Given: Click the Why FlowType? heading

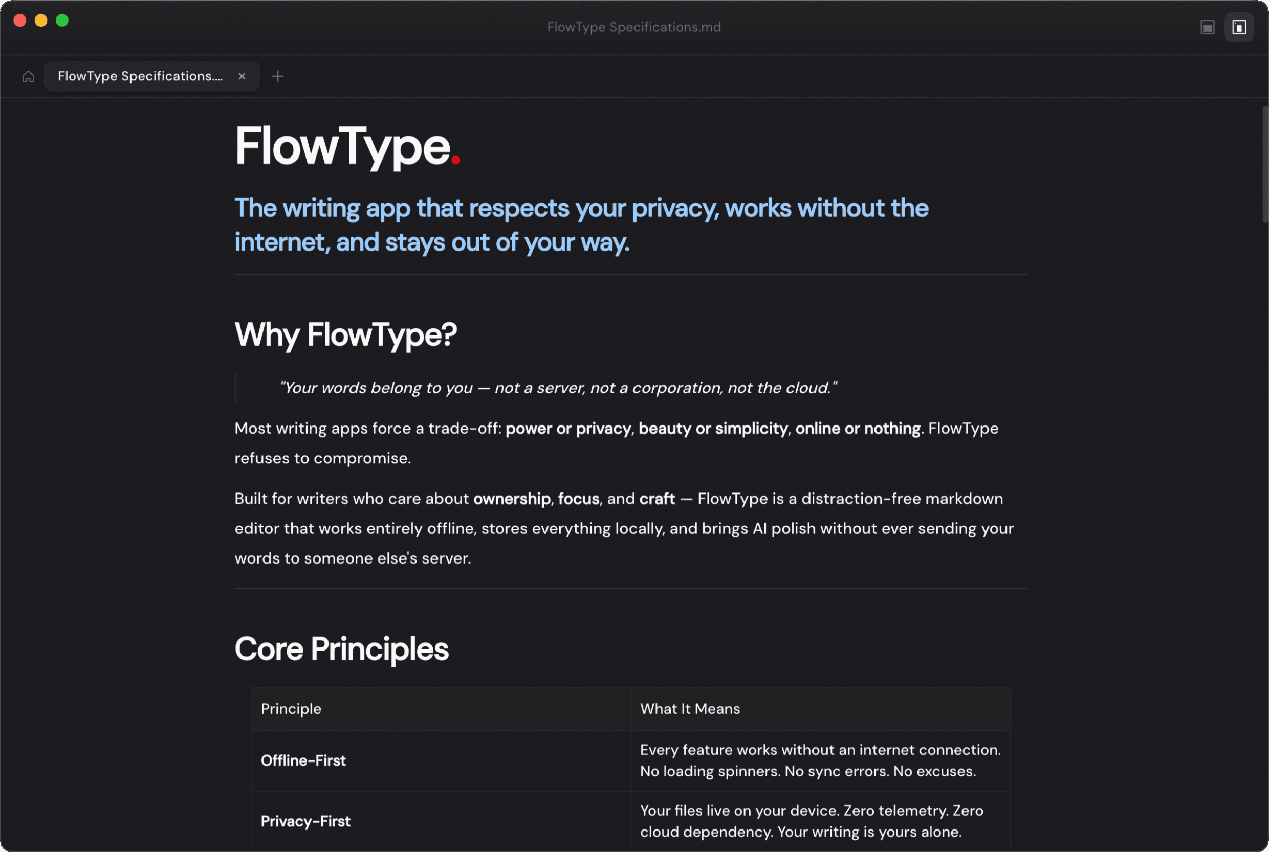Looking at the screenshot, I should coord(346,334).
